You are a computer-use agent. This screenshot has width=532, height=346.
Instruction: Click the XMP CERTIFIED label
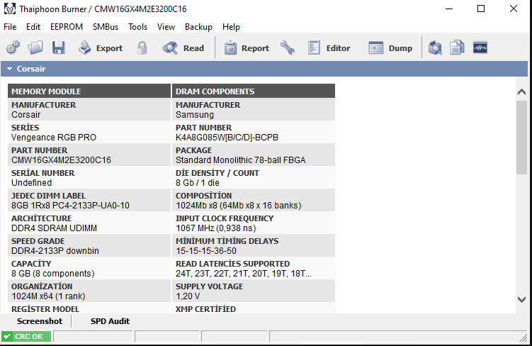(x=205, y=309)
